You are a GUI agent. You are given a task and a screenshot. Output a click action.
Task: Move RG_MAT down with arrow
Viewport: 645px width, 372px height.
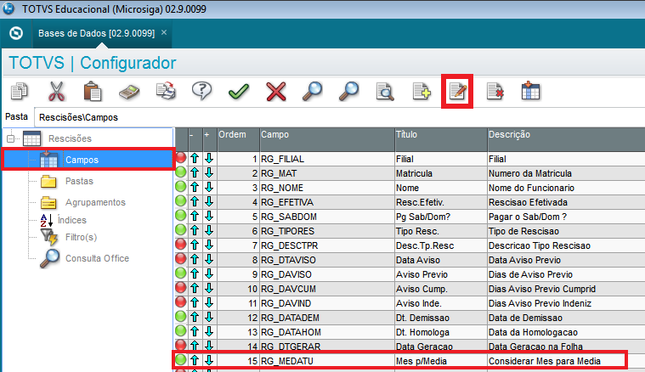[x=209, y=172]
